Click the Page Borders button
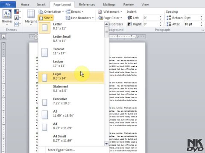 coord(116,24)
